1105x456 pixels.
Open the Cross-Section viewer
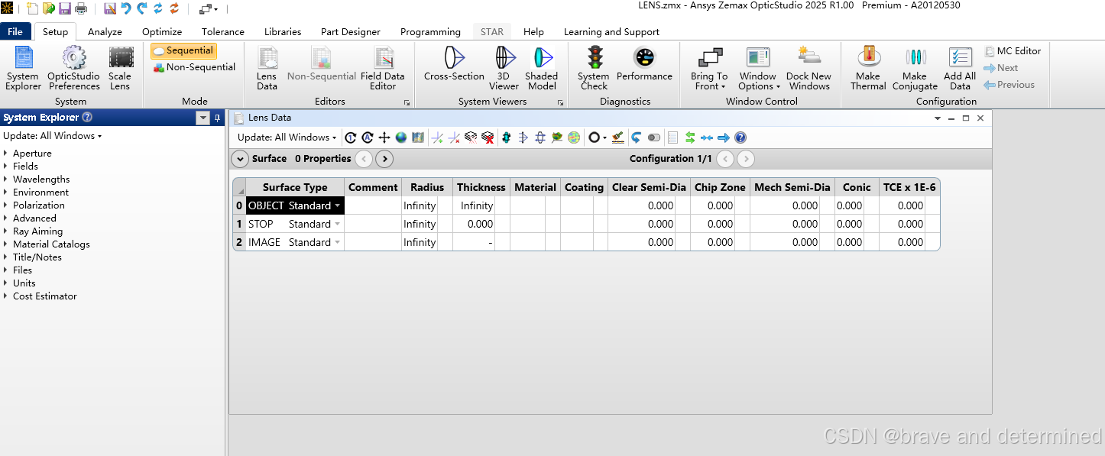(x=454, y=64)
